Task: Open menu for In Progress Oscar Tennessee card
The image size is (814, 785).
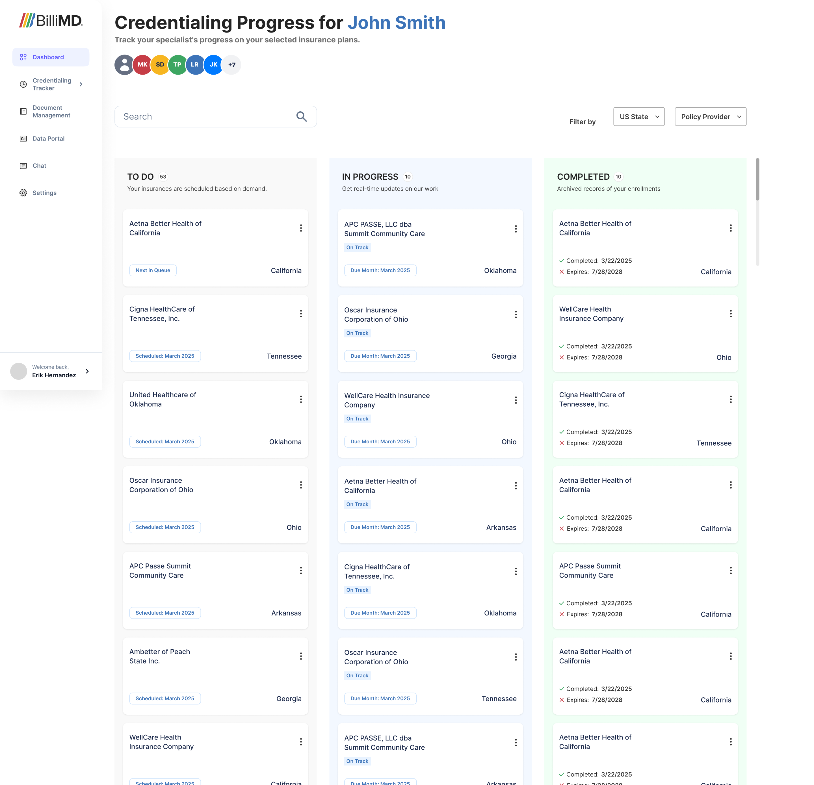Action: coord(516,657)
